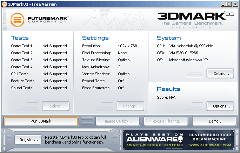Click the Texture Filtering value Optimal
The height and width of the screenshot is (153, 240).
tap(124, 60)
